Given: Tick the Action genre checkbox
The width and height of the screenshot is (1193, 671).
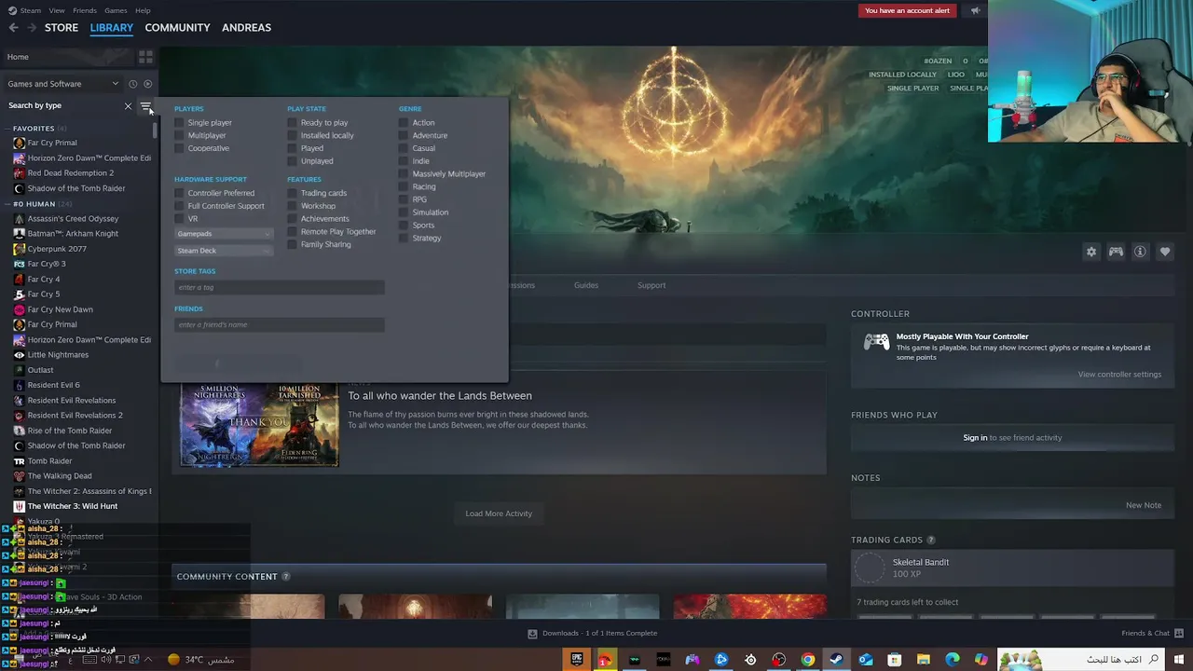Looking at the screenshot, I should click(x=404, y=123).
